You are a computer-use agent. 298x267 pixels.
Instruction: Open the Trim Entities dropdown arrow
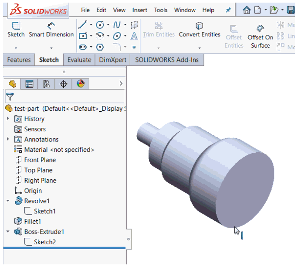(x=159, y=48)
